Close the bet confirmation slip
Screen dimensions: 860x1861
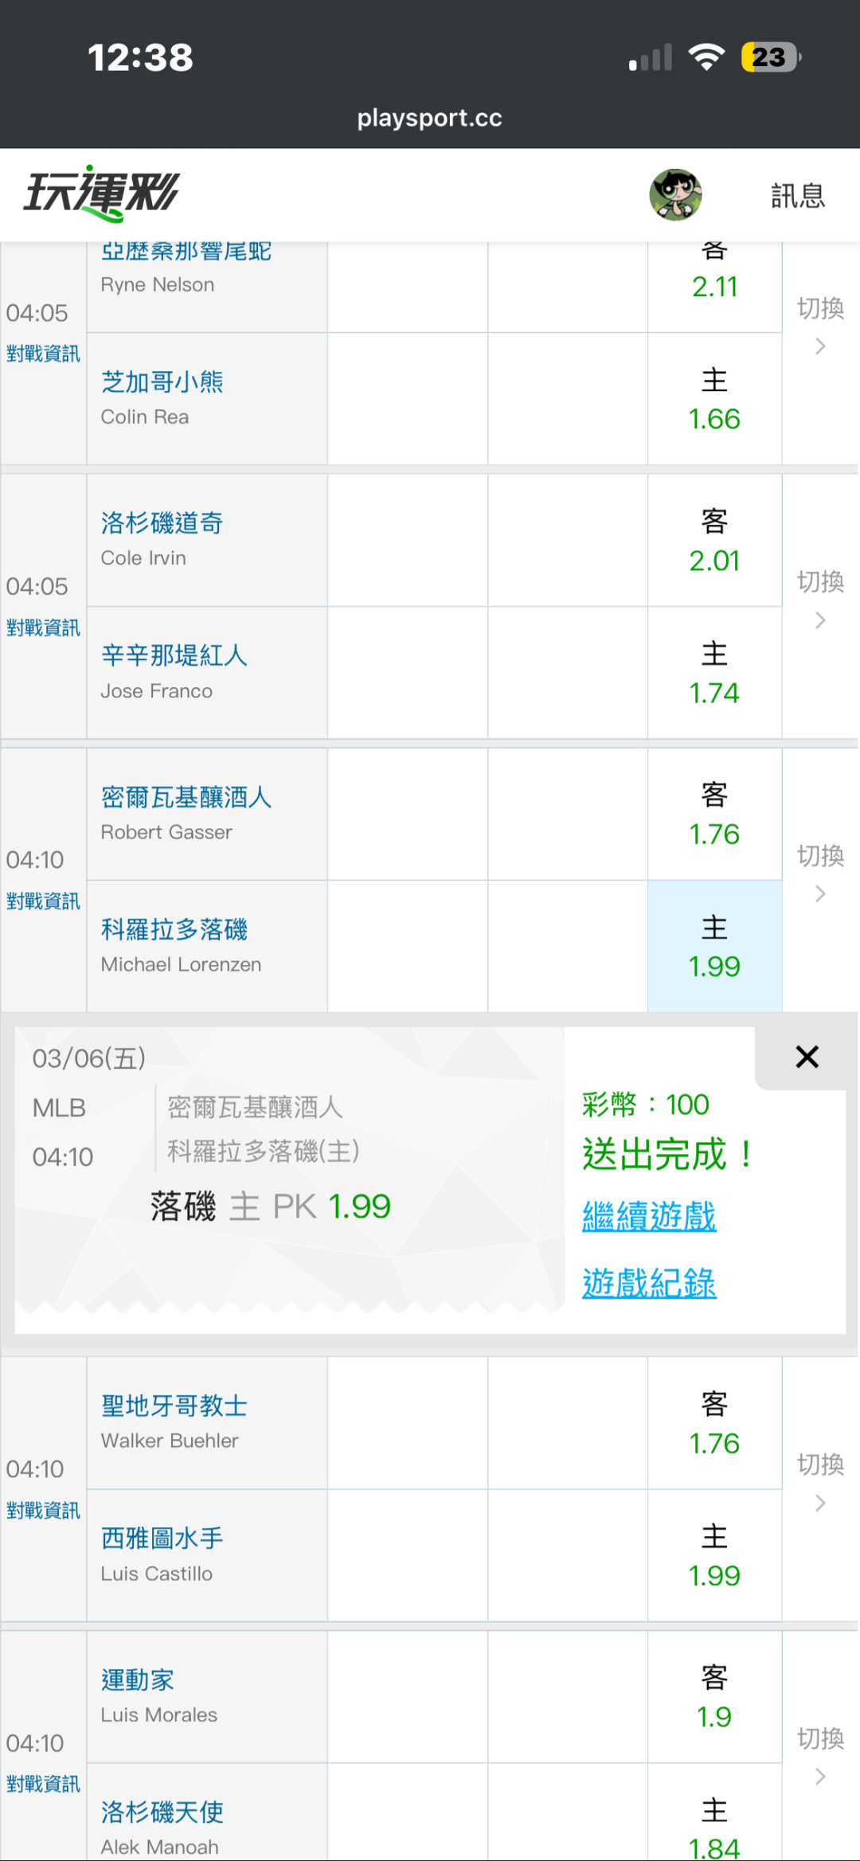[x=807, y=1057]
